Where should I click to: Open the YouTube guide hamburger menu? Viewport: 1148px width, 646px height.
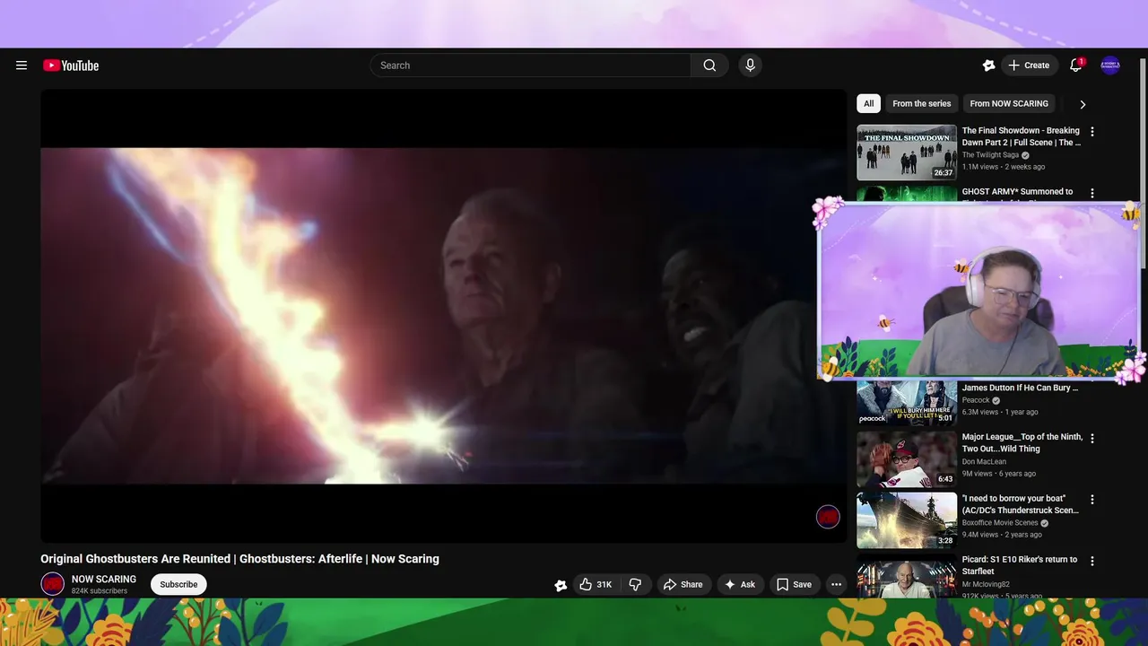[x=22, y=65]
